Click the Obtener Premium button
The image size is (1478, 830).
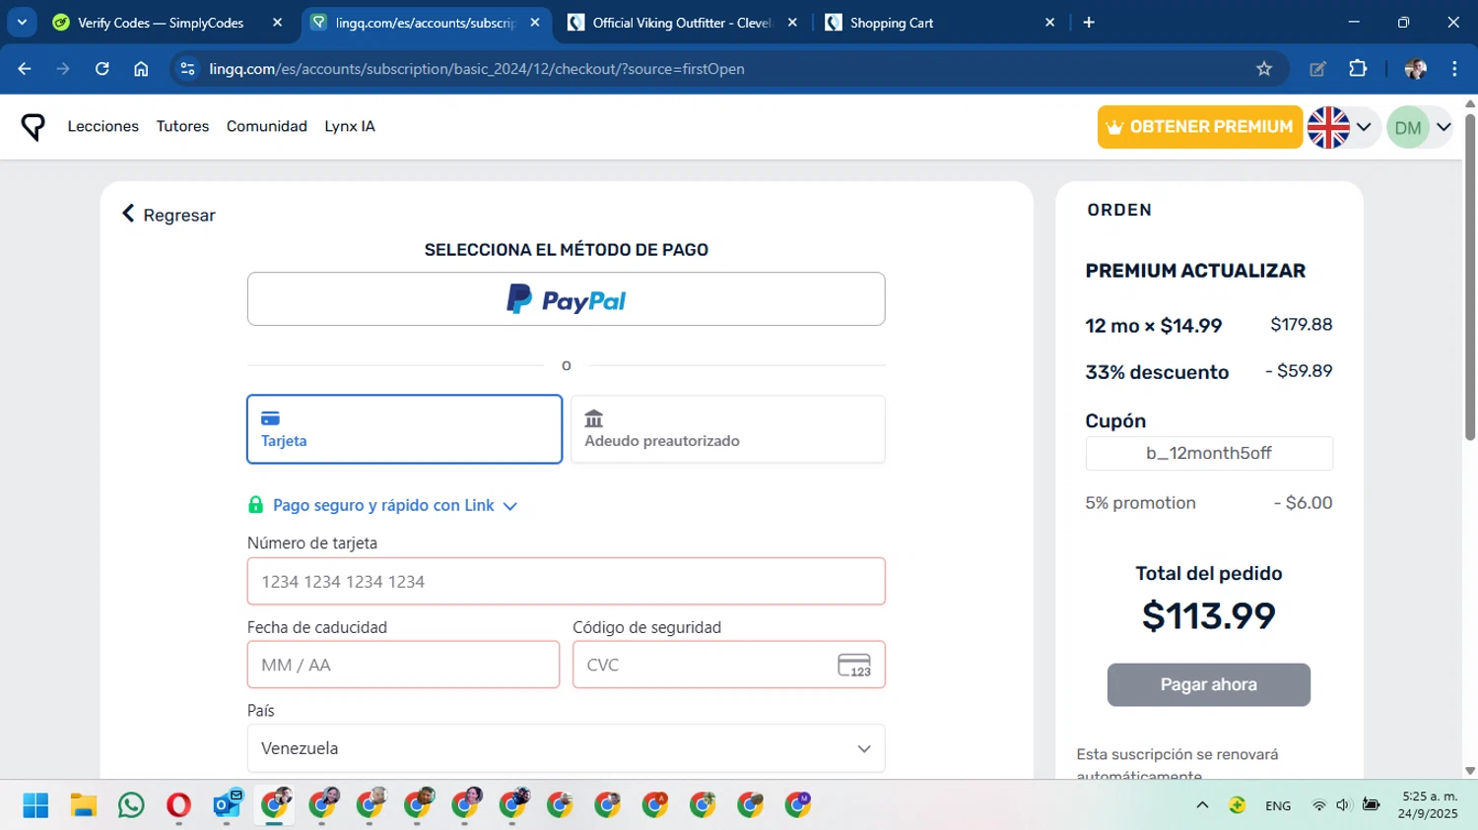1199,127
